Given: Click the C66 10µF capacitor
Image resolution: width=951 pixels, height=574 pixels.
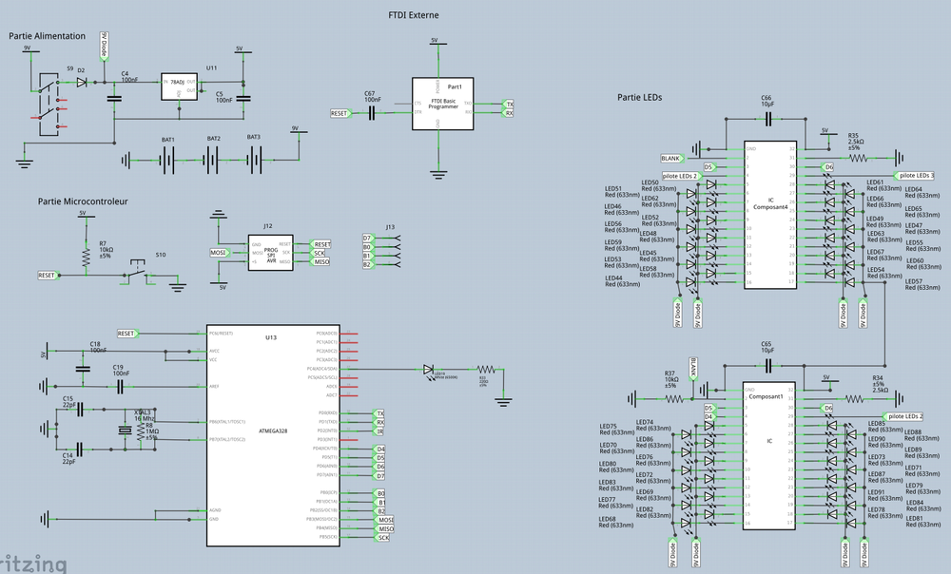Looking at the screenshot, I should pos(767,119).
